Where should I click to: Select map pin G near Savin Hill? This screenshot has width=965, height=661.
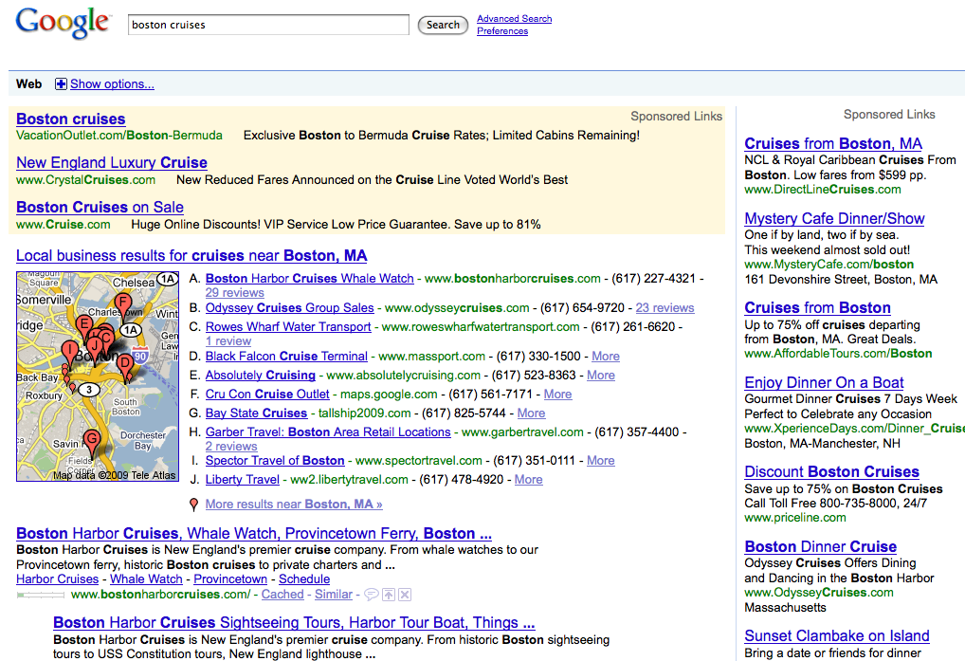(92, 442)
